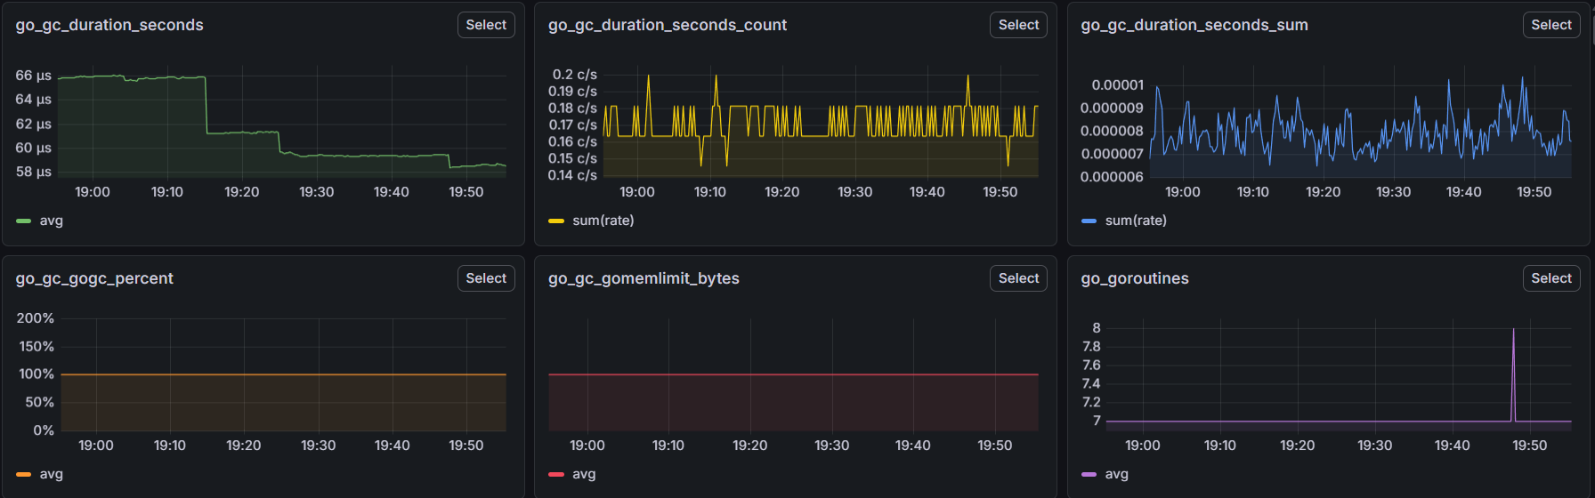This screenshot has width=1595, height=498.
Task: Click 19:30 tick in go_gc_gomemlimit_bytes chart
Action: [x=832, y=446]
